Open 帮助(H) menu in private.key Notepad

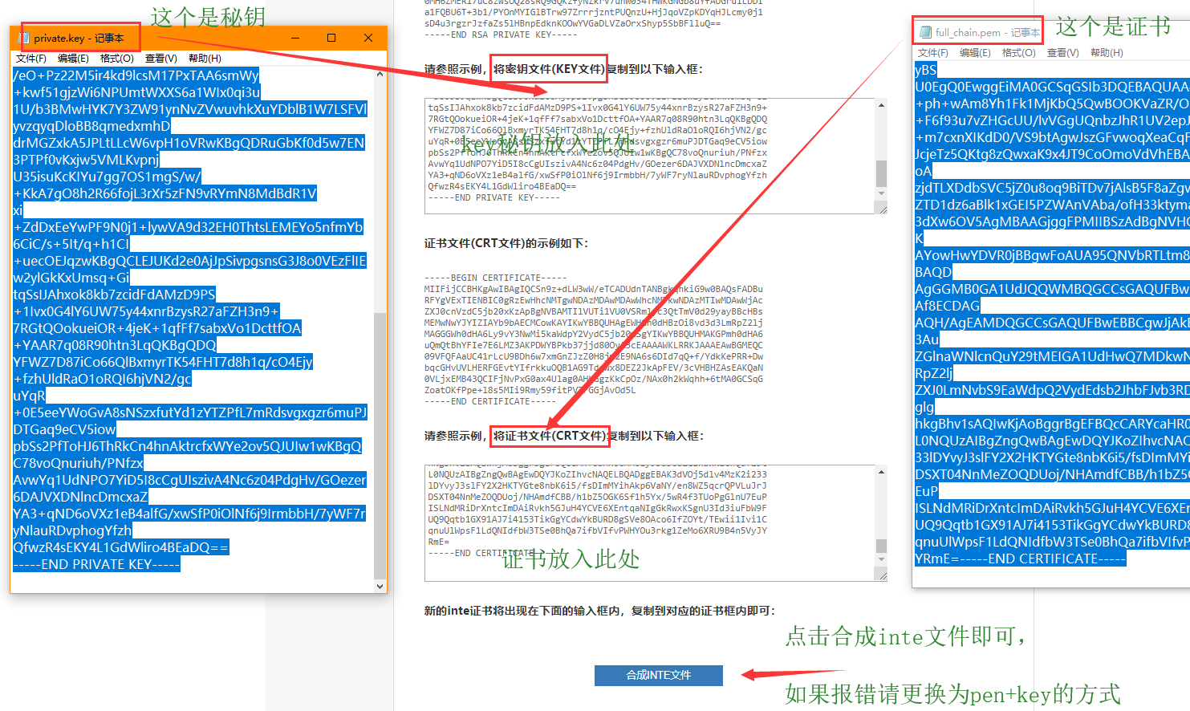click(205, 59)
